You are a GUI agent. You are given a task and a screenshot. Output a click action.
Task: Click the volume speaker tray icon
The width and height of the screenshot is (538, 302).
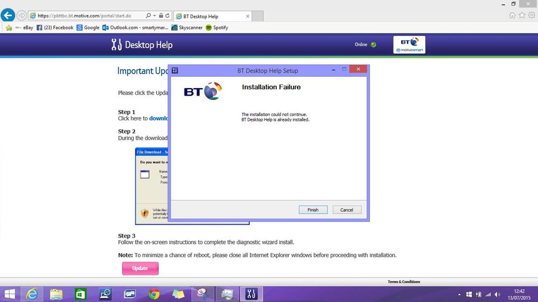[x=497, y=294]
